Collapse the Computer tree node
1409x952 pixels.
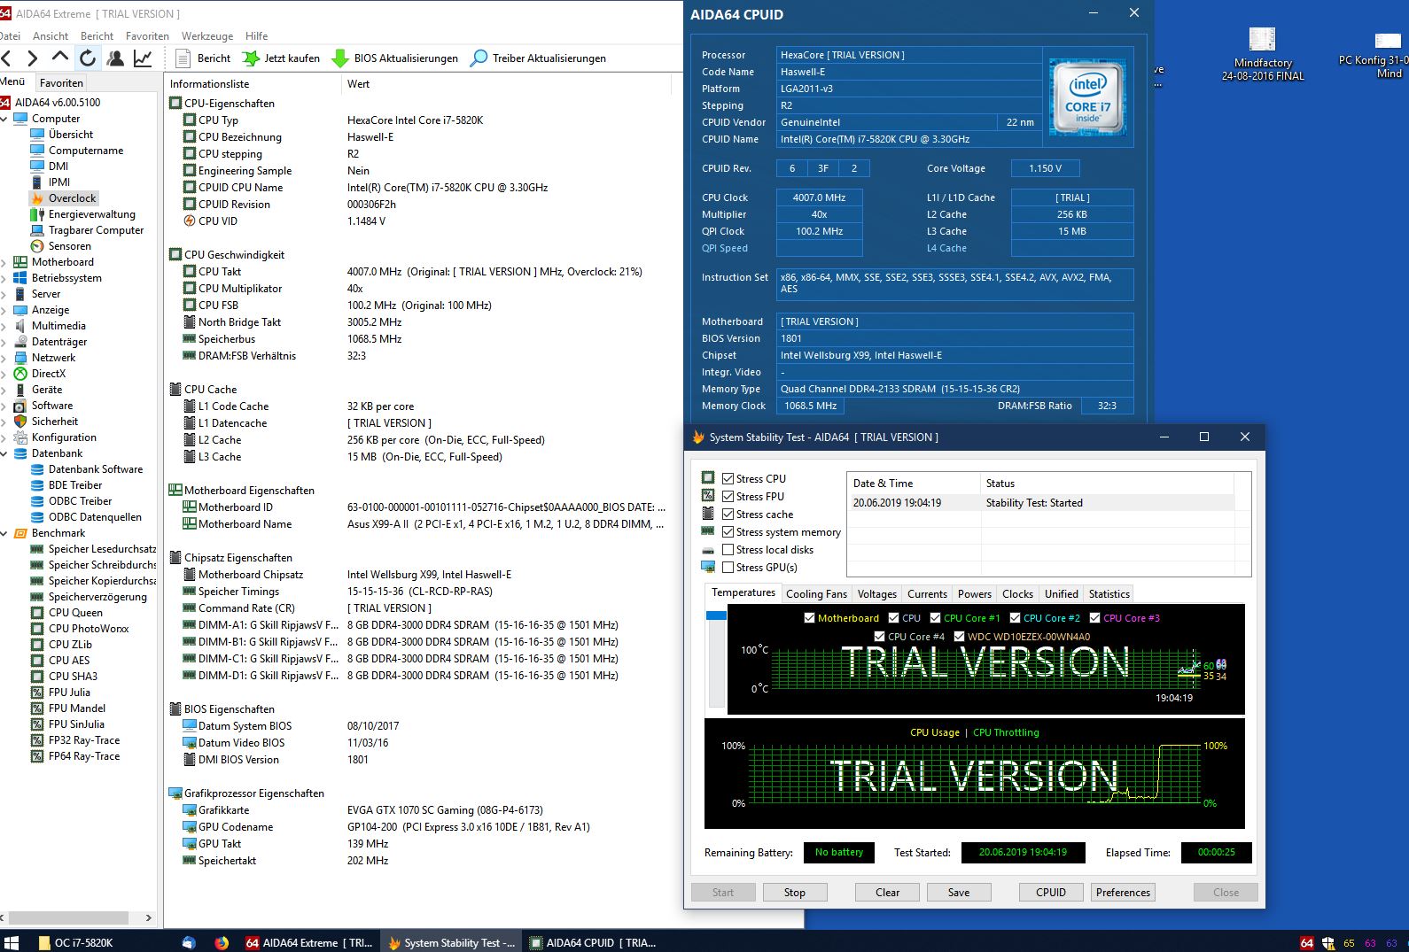pyautogui.click(x=4, y=119)
